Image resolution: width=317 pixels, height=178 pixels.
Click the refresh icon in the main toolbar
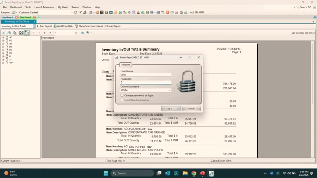click(76, 12)
